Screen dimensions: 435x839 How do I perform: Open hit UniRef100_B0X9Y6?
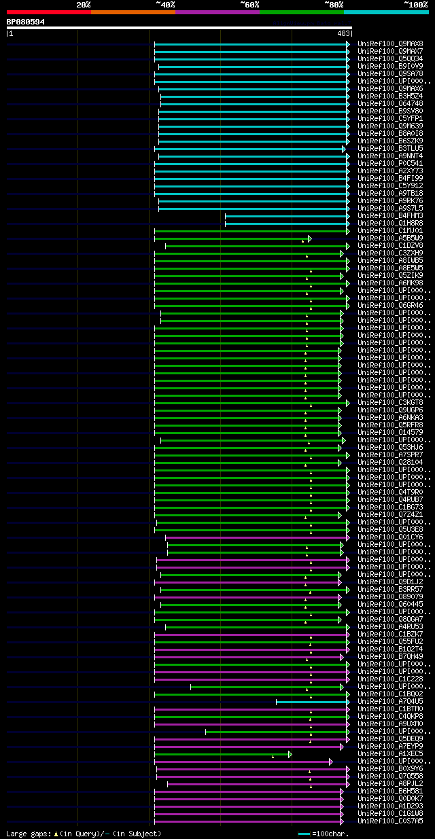(x=391, y=769)
